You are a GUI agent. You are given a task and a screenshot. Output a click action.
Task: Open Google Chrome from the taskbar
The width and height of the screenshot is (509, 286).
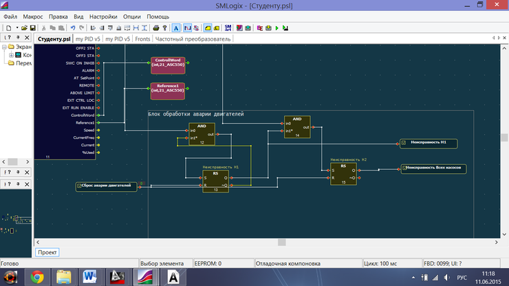[36, 276]
